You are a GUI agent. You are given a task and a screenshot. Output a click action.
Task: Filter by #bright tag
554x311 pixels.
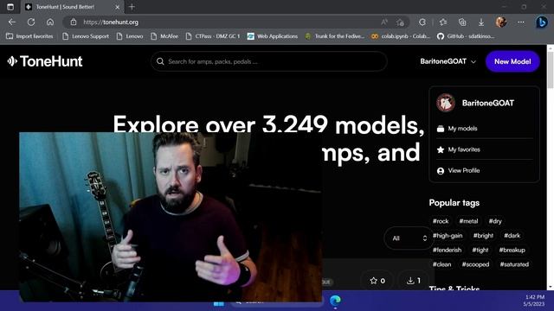[x=483, y=236]
